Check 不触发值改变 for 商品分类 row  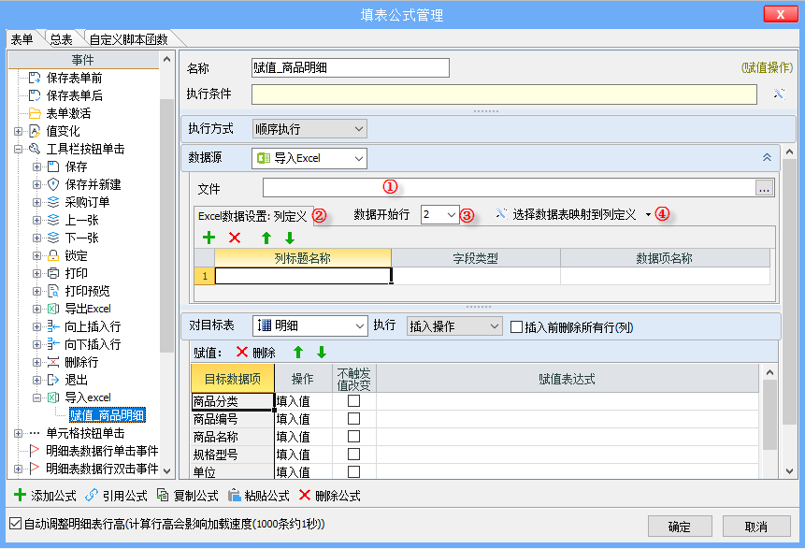click(353, 401)
